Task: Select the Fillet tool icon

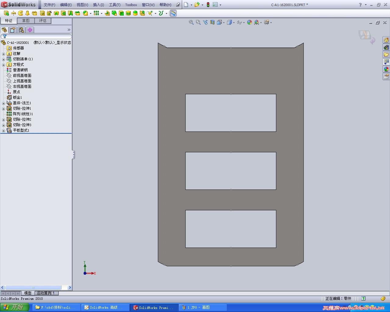Action: 86,13
